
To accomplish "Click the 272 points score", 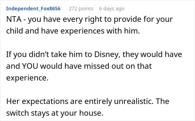I will [81, 9].
